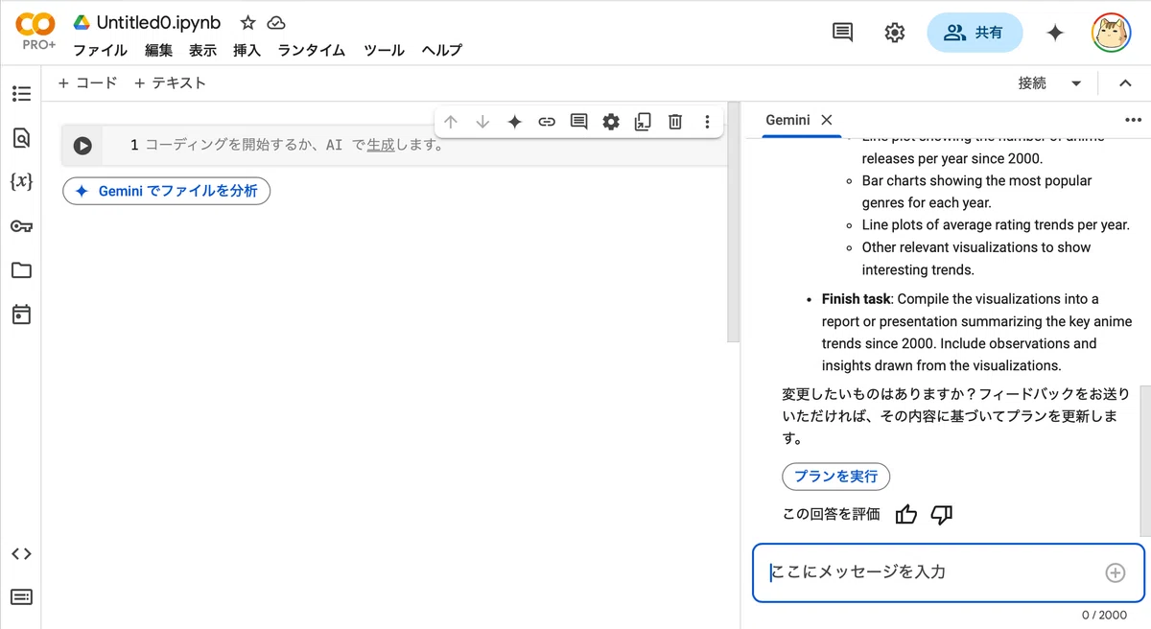The width and height of the screenshot is (1151, 629).
Task: Select the Gemini tab
Action: coord(787,120)
